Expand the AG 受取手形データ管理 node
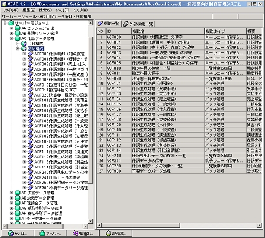Screen dimensions: 265x238 point(11,208)
